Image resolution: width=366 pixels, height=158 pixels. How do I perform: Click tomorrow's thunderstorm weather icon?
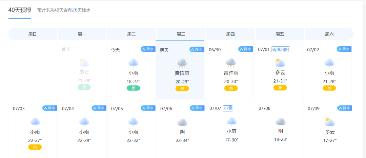182,63
